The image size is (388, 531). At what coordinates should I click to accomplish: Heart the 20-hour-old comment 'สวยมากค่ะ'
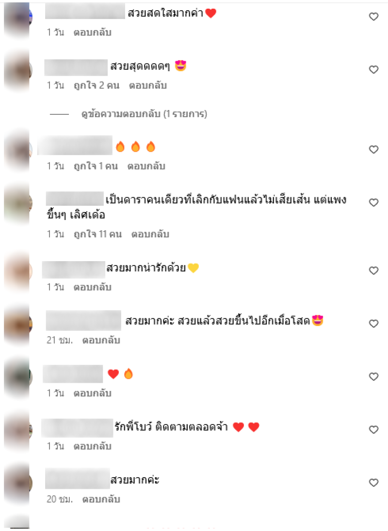pos(373,482)
